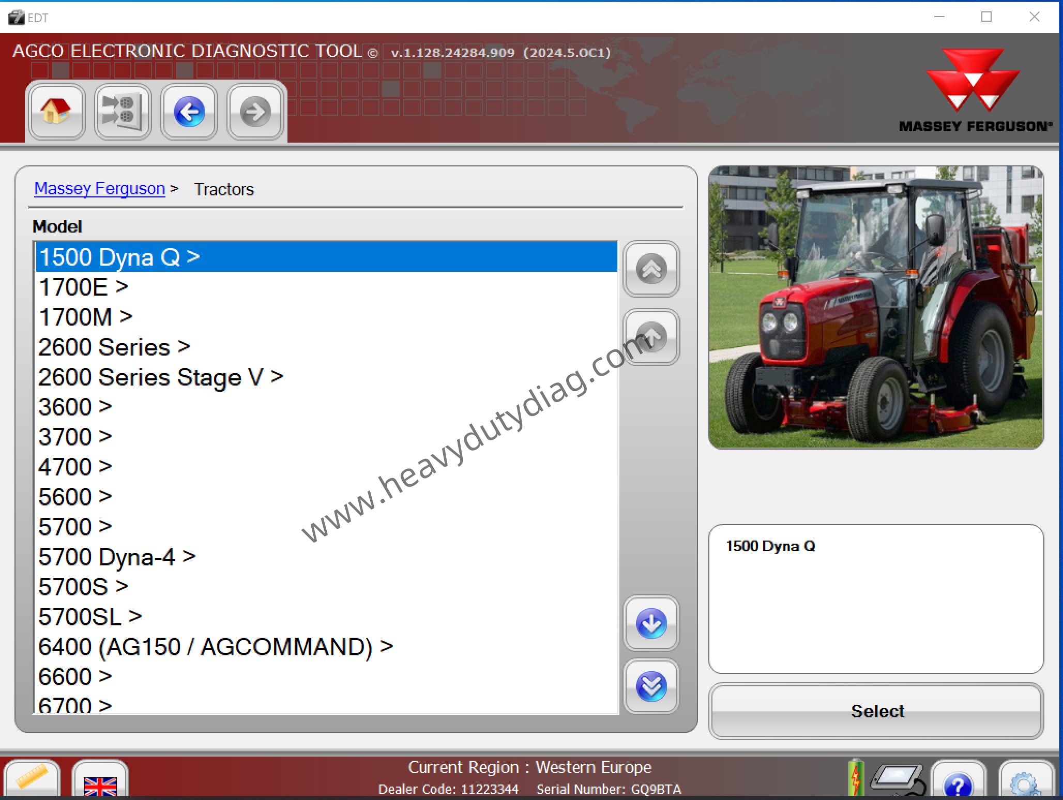Click the Current Region : Western Europe text
Image resolution: width=1063 pixels, height=800 pixels.
coord(529,767)
